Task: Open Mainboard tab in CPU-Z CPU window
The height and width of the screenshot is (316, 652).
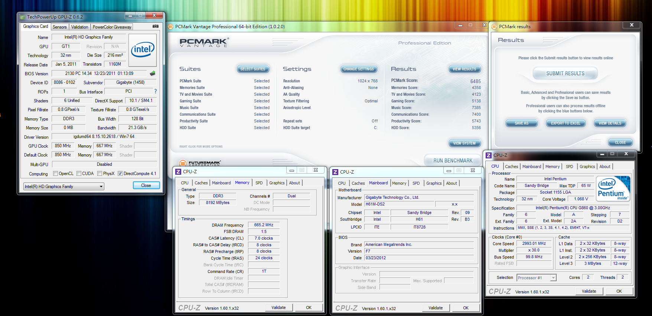Action: [532, 167]
